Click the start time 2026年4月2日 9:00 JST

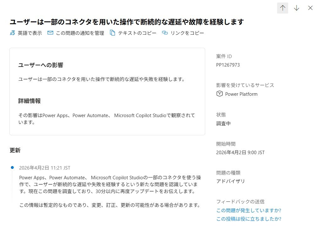(x=240, y=153)
